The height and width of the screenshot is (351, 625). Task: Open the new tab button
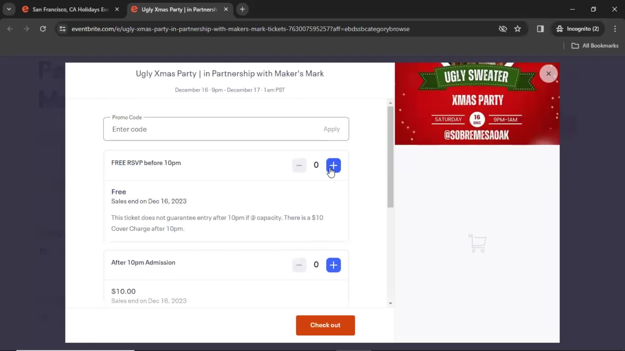[x=242, y=8]
